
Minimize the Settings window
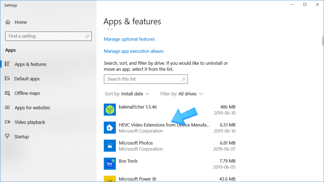[292, 4]
